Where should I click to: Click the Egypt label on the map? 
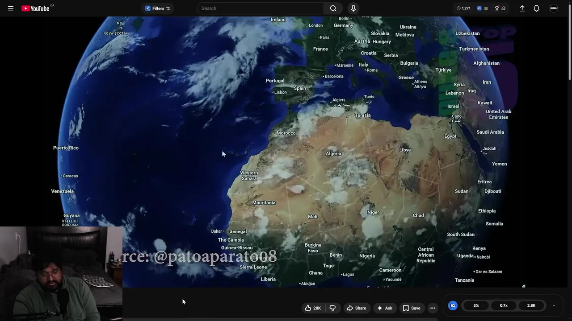click(450, 136)
